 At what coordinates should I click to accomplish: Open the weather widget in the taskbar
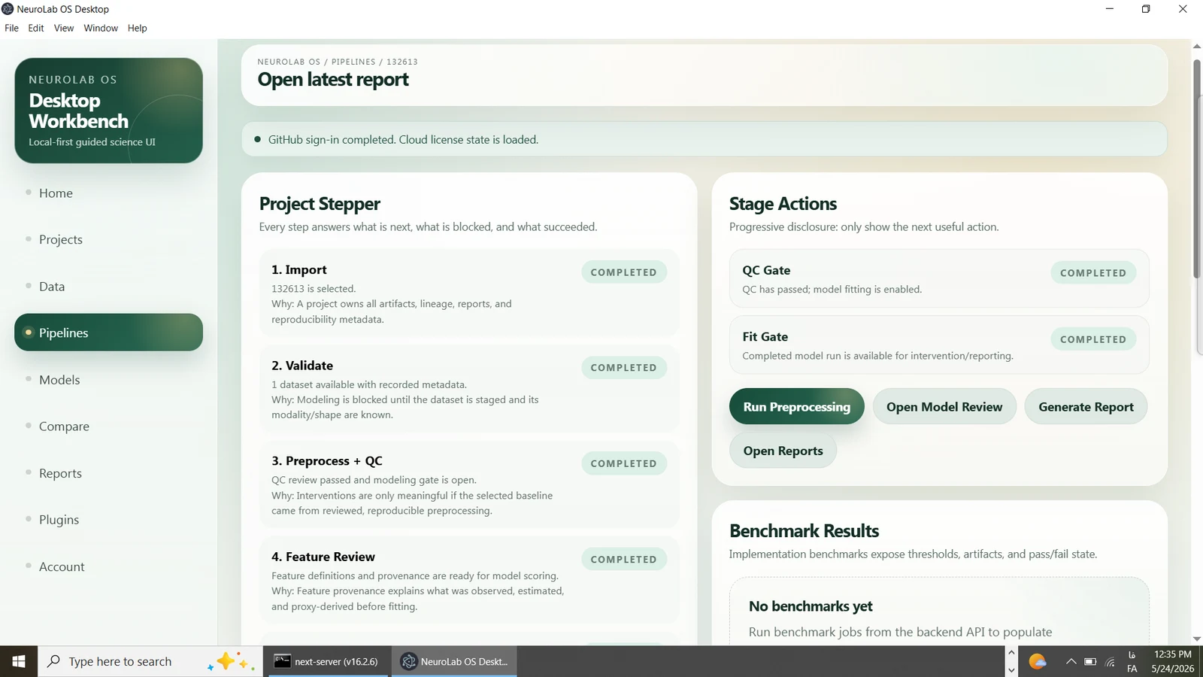point(1038,661)
